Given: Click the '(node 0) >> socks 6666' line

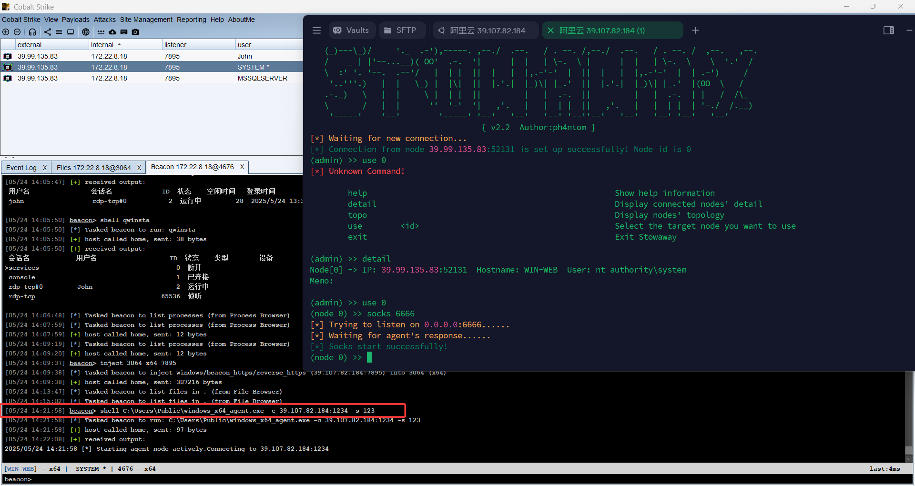Looking at the screenshot, I should pos(362,314).
